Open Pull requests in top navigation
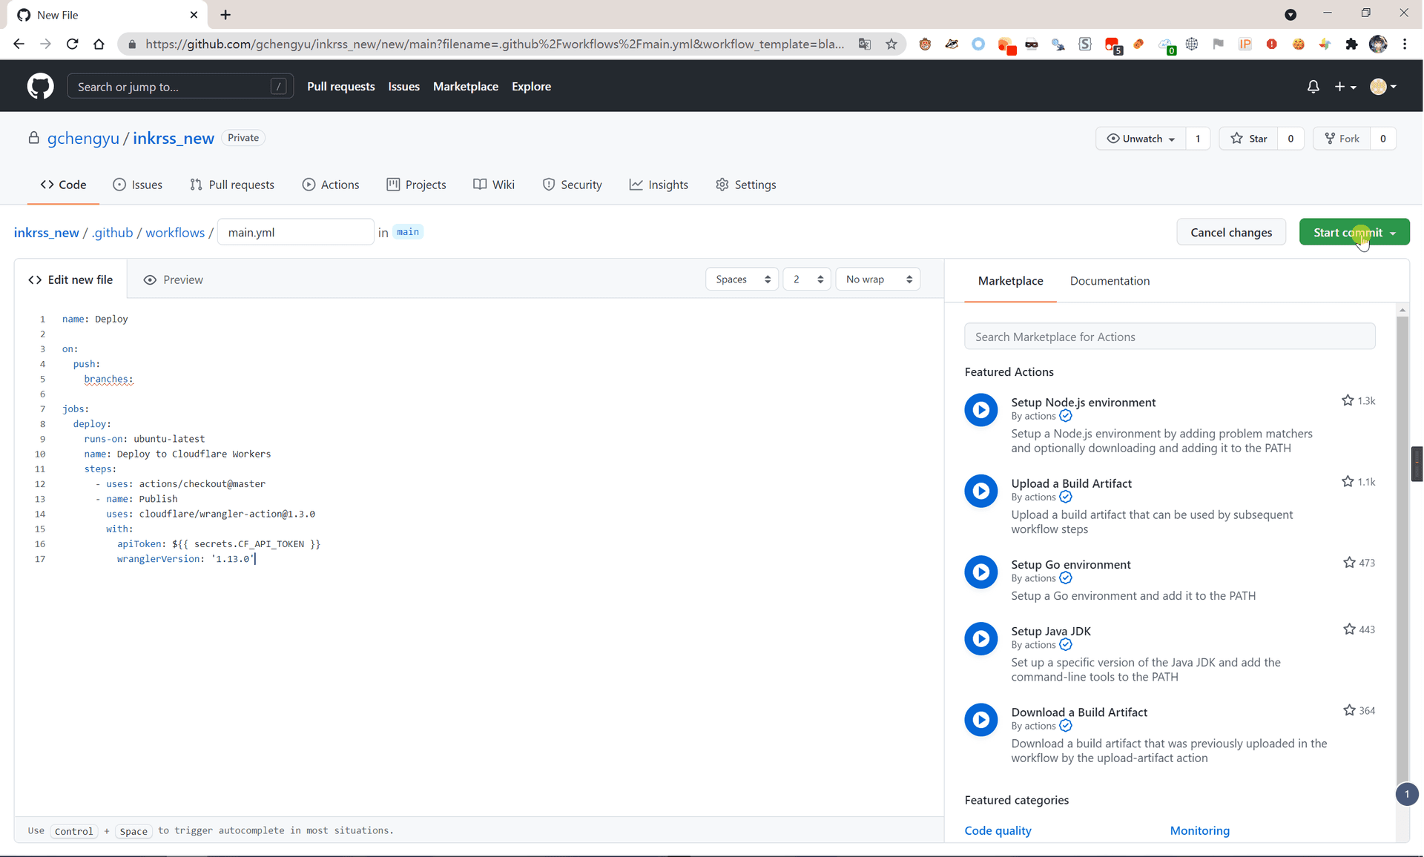The width and height of the screenshot is (1424, 857). [x=340, y=86]
